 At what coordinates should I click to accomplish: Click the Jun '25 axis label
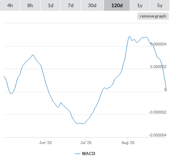point(45,143)
